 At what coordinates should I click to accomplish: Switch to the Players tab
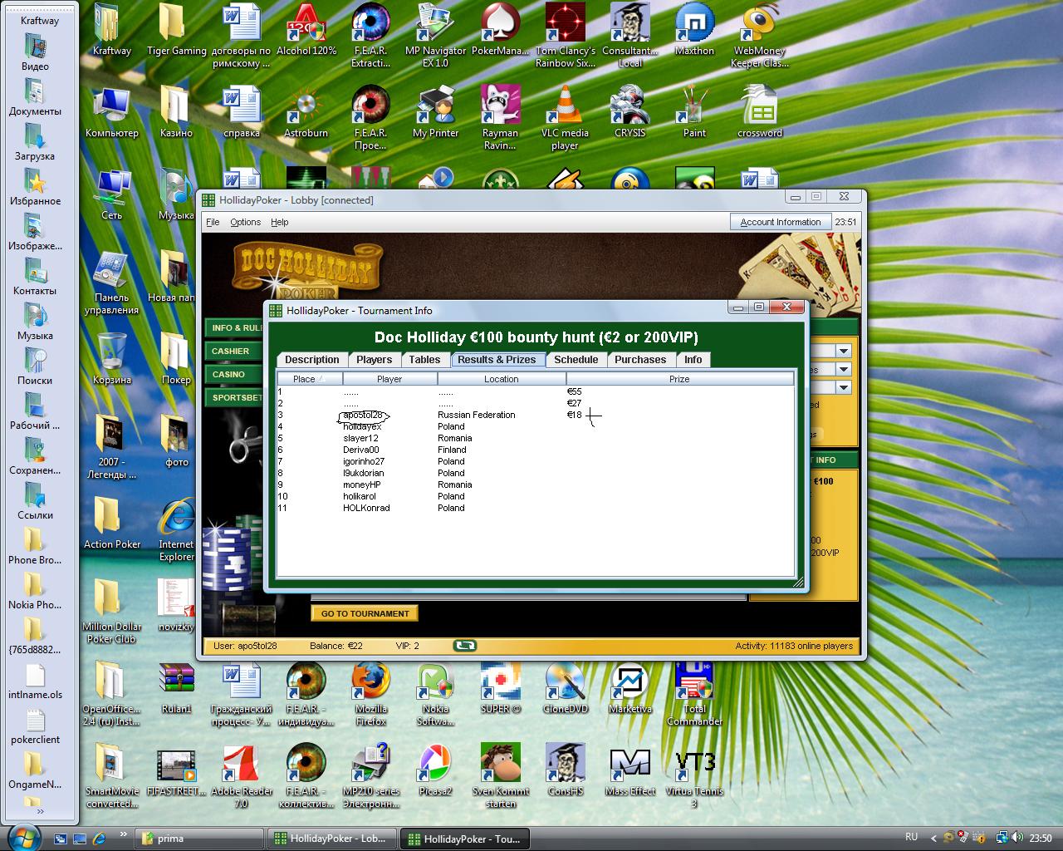374,360
